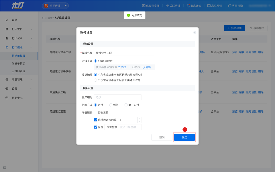The height and width of the screenshot is (172, 275).
Task: Open 云打印管理 in the sidebar
Action: tap(18, 71)
